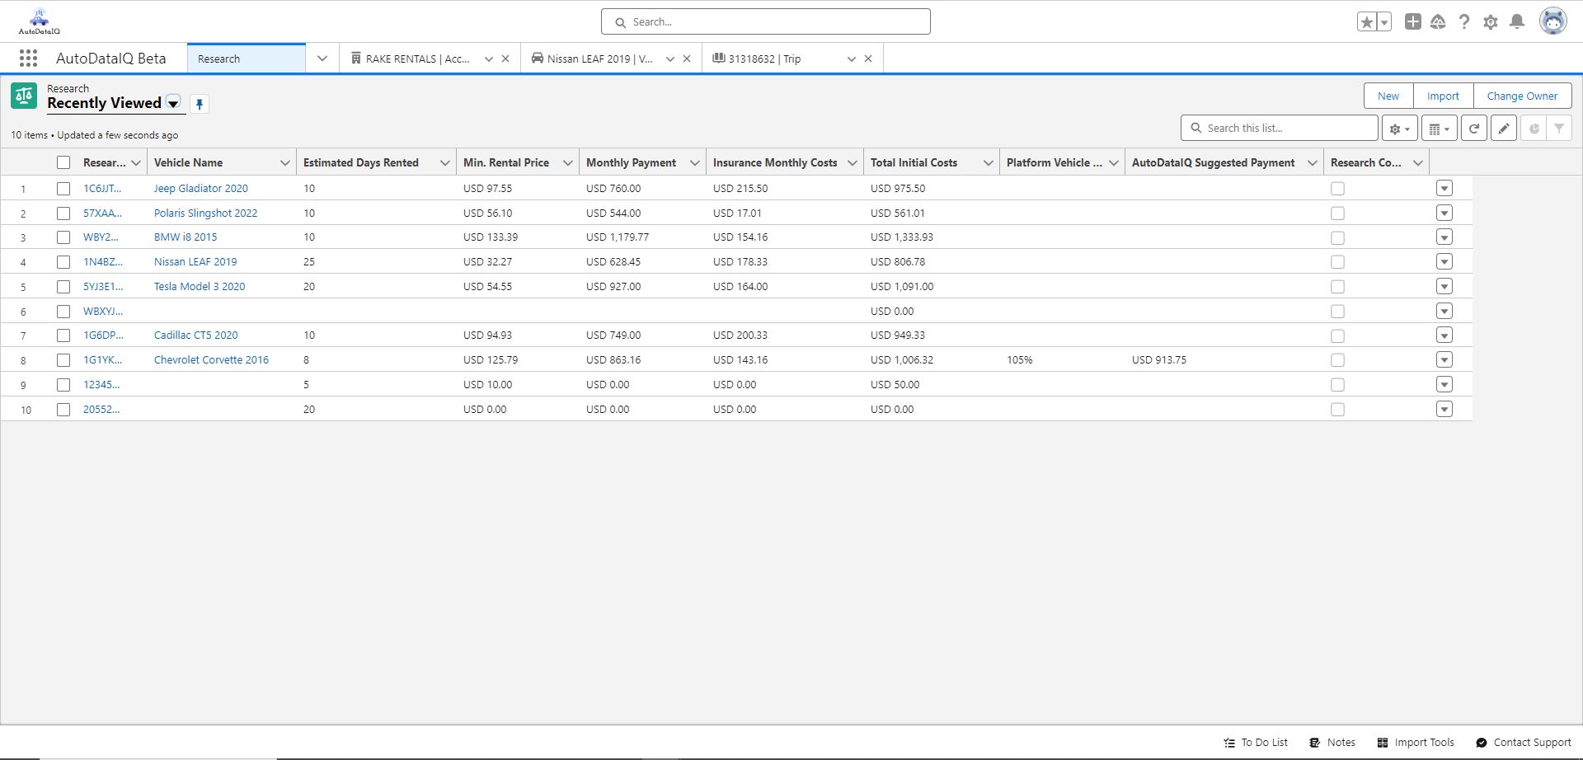Click the global actions plus icon

click(1412, 21)
